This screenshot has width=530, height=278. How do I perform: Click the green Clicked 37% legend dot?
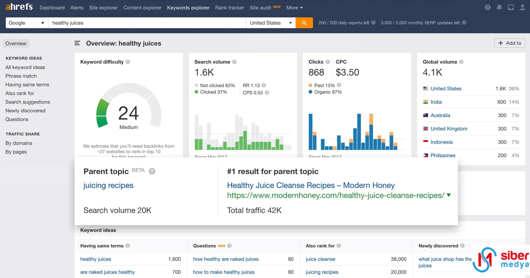(x=196, y=92)
